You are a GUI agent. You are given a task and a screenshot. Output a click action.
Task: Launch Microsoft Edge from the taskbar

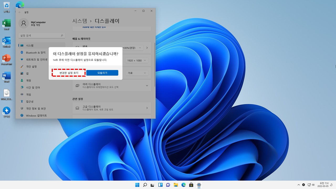[183, 185]
